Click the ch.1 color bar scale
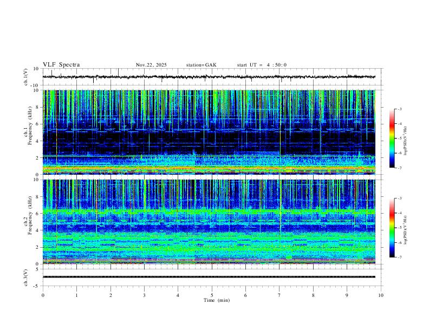This screenshot has width=429, height=331. (392, 138)
